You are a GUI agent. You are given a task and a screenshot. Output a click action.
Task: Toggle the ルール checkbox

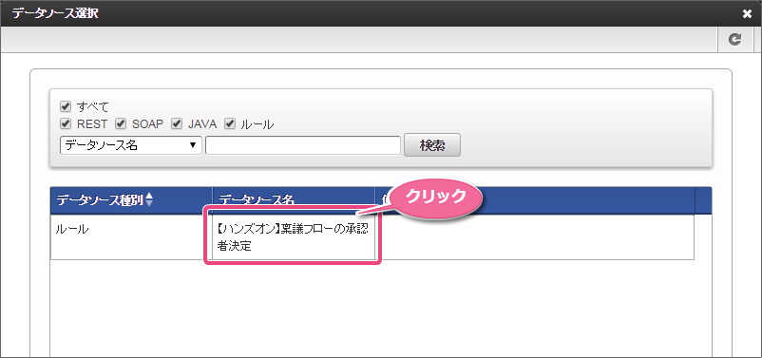(x=230, y=123)
